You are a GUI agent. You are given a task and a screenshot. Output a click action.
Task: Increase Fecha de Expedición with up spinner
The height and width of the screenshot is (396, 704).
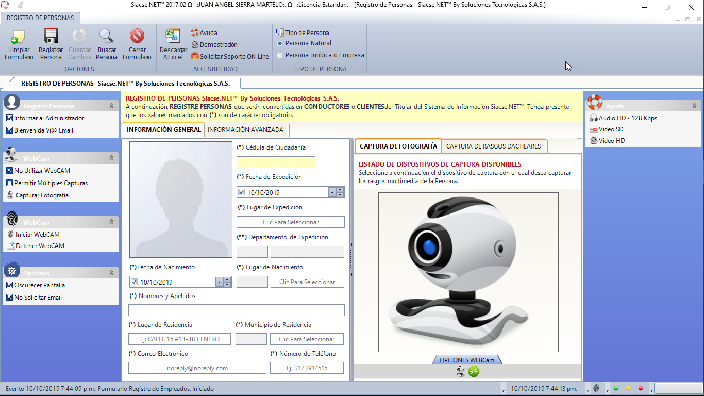point(340,190)
